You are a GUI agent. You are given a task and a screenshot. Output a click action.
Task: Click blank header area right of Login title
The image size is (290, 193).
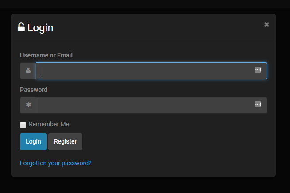[x=155, y=28]
